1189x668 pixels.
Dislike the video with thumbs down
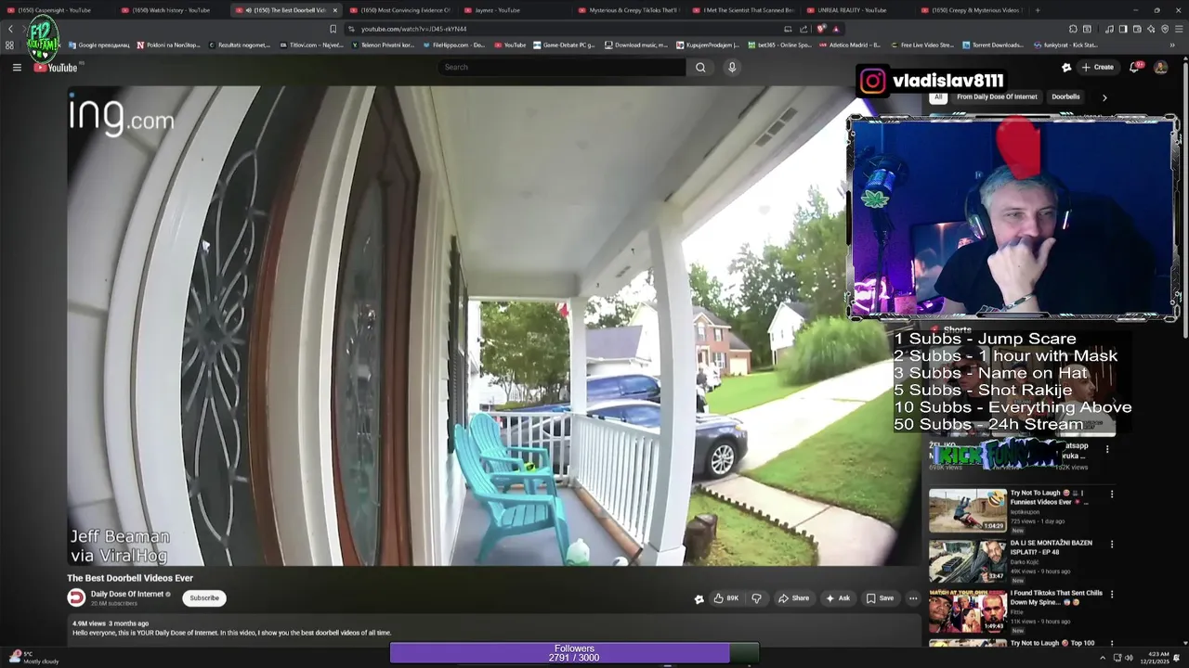(756, 598)
